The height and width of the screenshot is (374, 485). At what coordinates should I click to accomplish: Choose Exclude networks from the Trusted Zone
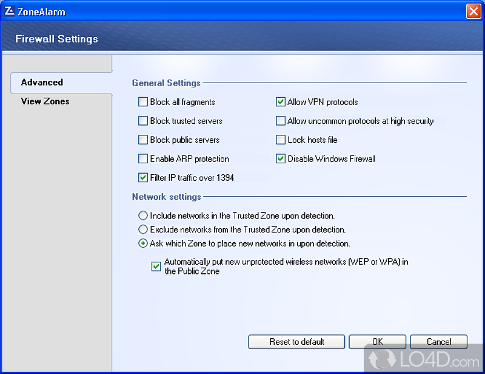click(143, 229)
